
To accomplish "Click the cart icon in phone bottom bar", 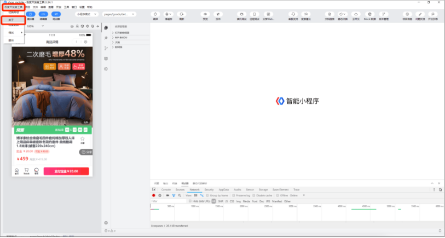I will [x=26, y=171].
